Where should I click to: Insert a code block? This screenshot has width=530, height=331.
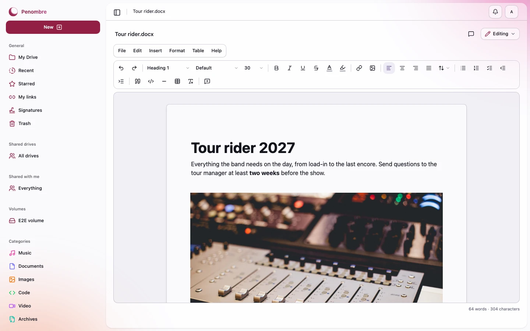point(151,81)
